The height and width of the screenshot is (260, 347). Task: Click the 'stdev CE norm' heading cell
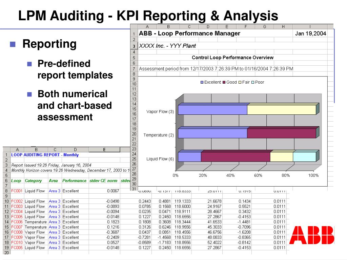(103, 181)
